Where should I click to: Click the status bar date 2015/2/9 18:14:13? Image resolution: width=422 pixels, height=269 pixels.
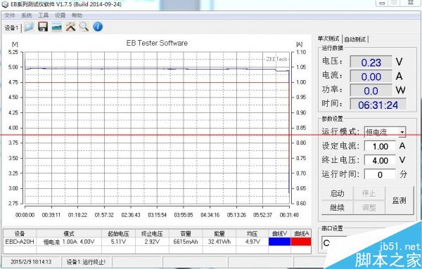[31, 261]
